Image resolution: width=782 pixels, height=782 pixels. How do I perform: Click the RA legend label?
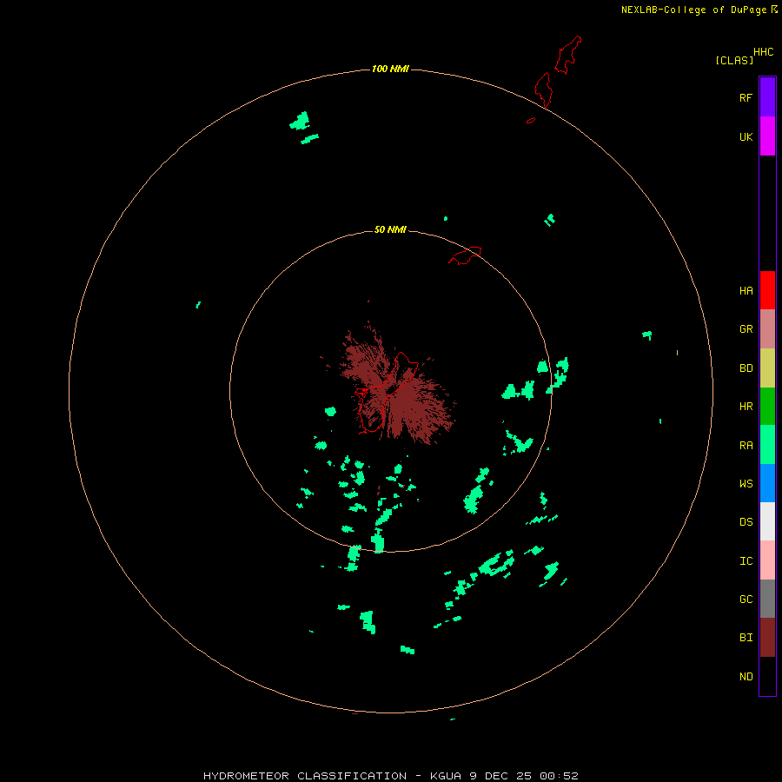pos(746,446)
